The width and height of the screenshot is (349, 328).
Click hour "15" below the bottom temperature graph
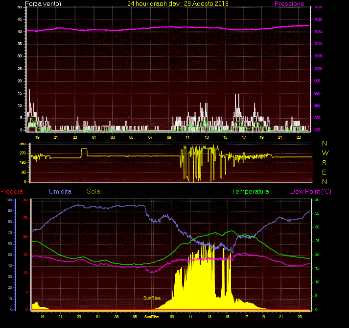point(227,317)
